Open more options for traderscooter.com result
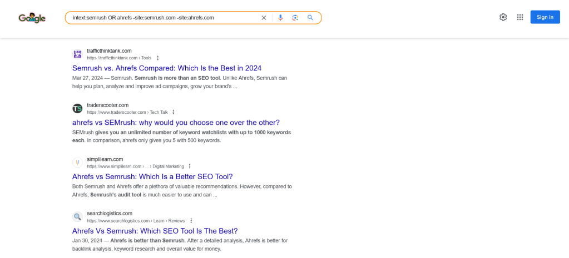This screenshot has width=569, height=258. (174, 112)
